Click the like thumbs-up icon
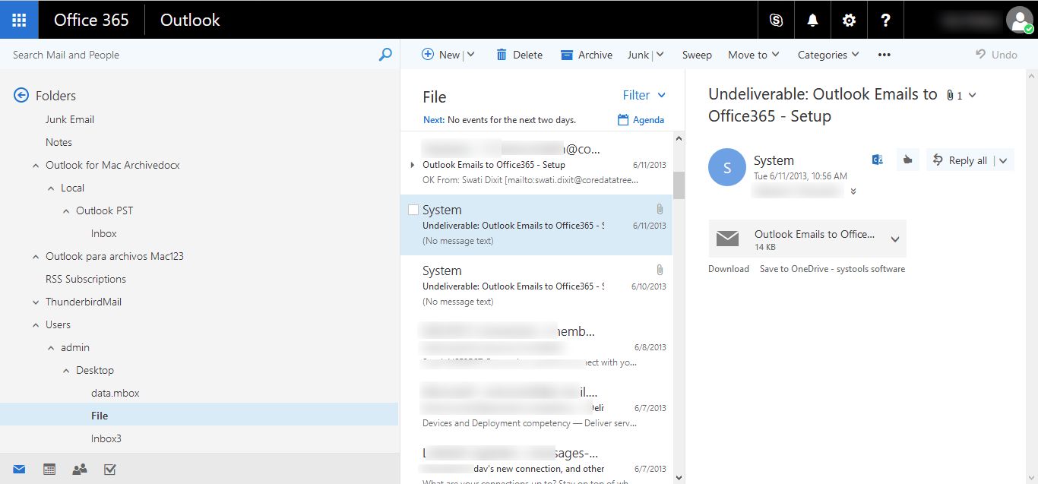 tap(907, 160)
